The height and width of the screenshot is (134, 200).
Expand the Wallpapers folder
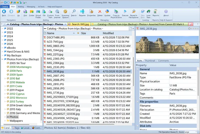click(x=5, y=121)
